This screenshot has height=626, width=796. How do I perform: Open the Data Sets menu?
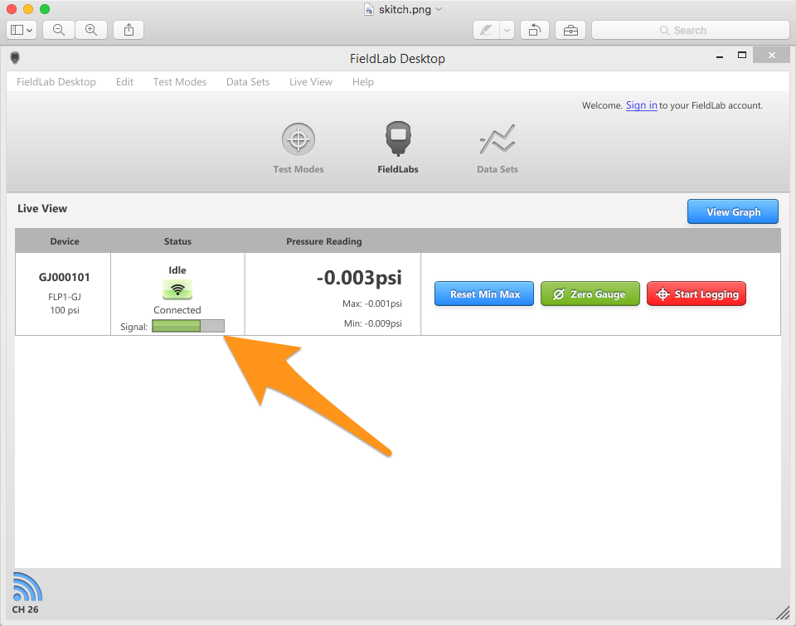point(248,82)
